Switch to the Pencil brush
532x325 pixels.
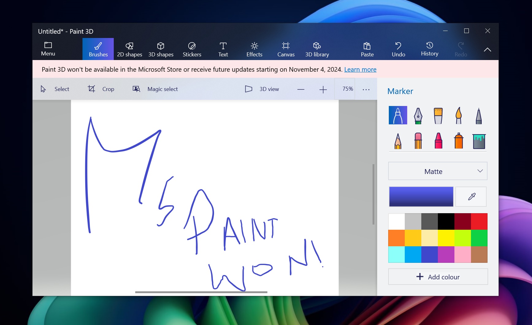coord(397,141)
